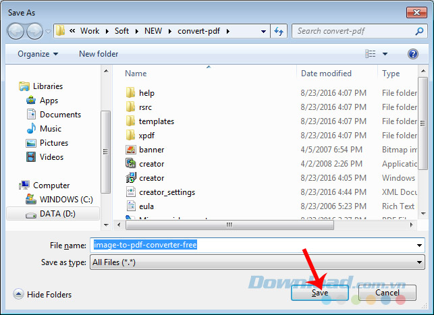Click the Back navigation arrow
The width and height of the screenshot is (434, 315).
(16, 31)
